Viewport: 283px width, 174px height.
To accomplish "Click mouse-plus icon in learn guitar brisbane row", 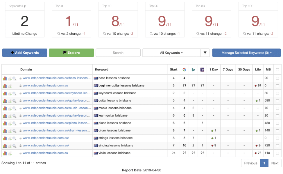I will (10, 116).
